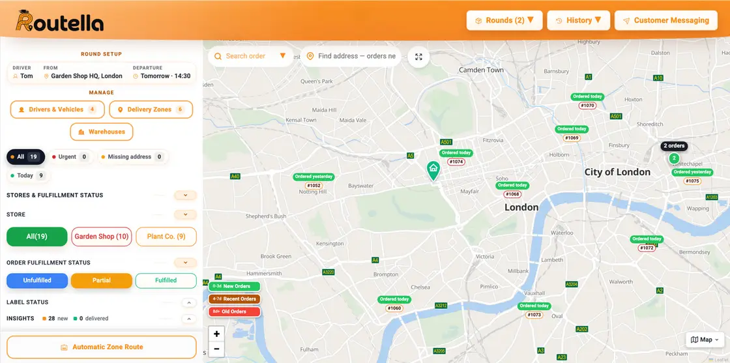Open Customer Messaging
Viewport: 730px width, 363px height.
665,20
